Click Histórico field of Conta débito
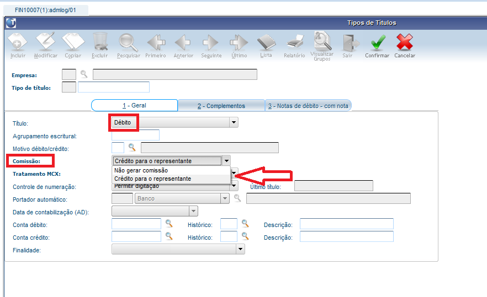Screen dimensions: 487x297 pos(229,224)
